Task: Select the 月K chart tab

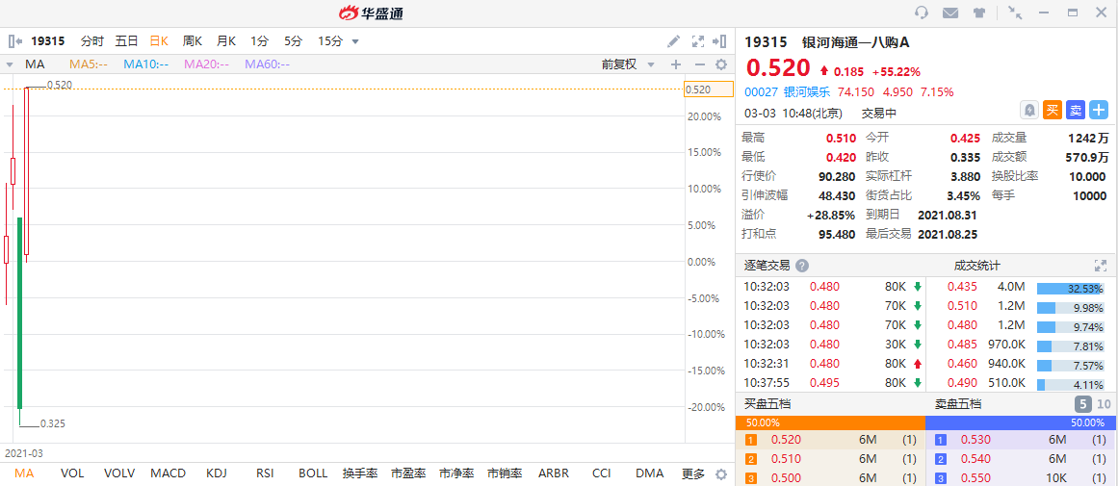Action: pyautogui.click(x=226, y=41)
